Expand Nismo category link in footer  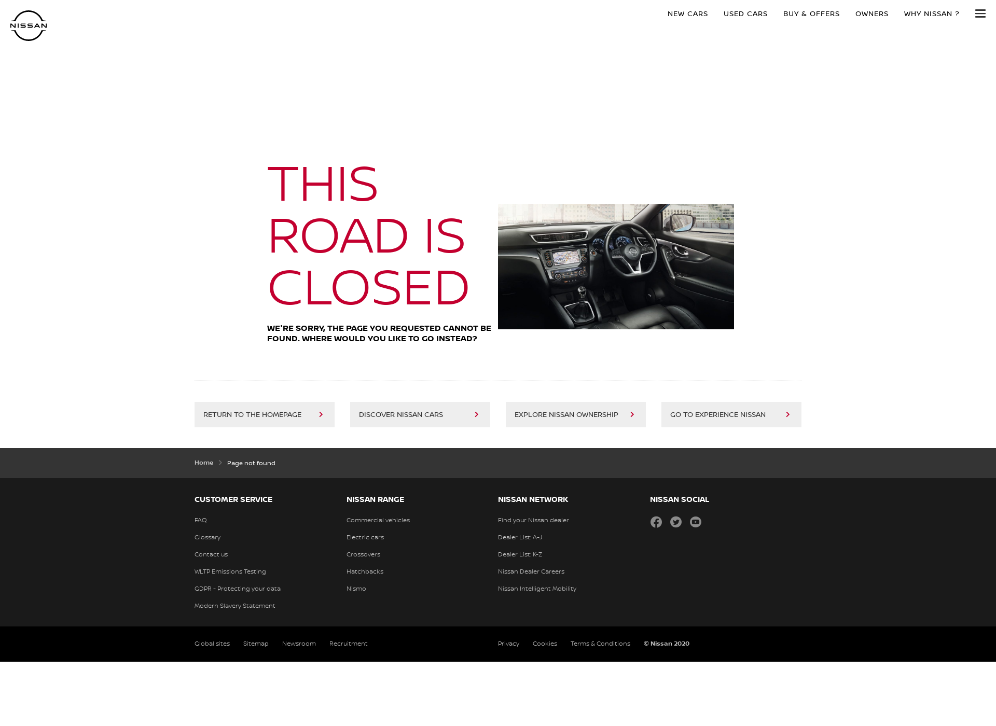click(x=356, y=588)
